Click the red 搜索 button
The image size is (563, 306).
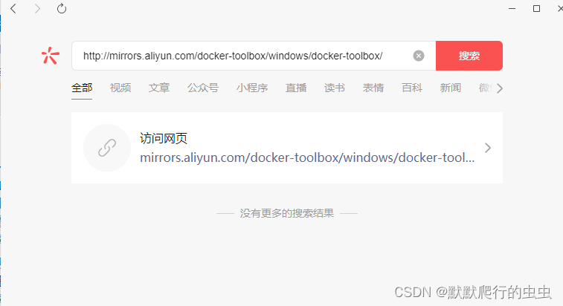click(469, 56)
